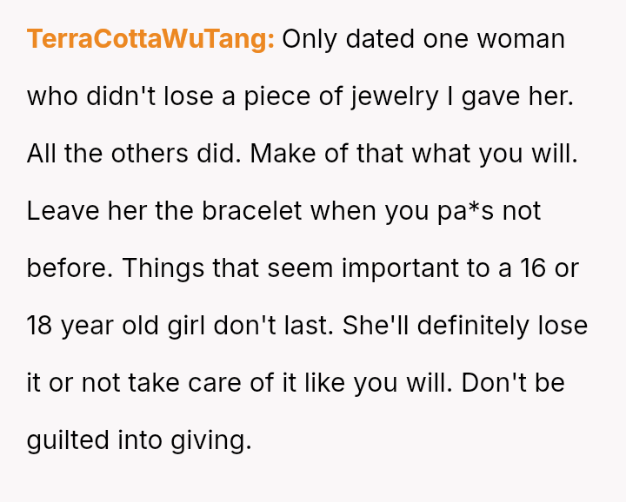
Task: Click the word "jewelry" in the comment
Action: coord(395,96)
